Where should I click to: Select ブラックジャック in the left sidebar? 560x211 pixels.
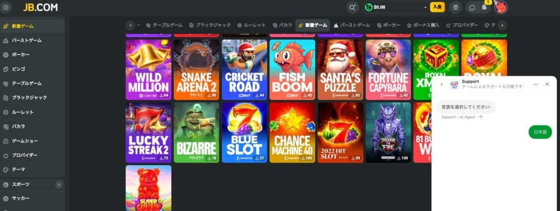click(x=32, y=98)
